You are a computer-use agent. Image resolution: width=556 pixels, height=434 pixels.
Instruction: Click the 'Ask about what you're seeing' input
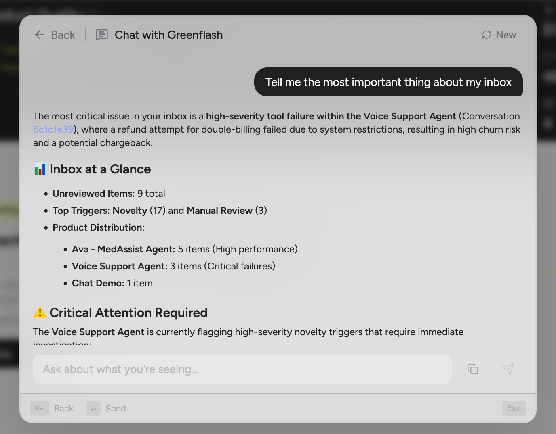coord(242,369)
